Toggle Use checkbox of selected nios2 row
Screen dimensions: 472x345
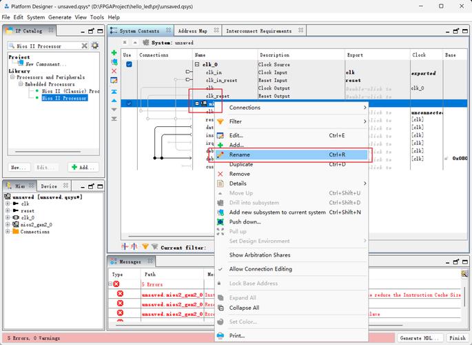[129, 103]
